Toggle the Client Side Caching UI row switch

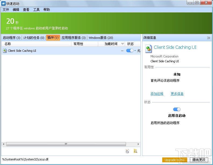pos(130,51)
